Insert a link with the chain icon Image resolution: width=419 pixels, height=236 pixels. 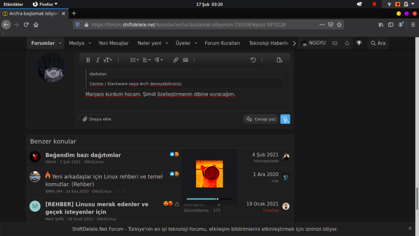(x=176, y=60)
